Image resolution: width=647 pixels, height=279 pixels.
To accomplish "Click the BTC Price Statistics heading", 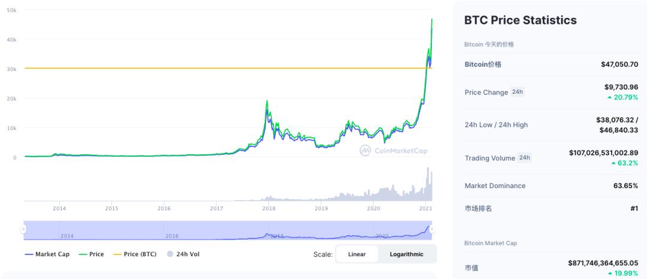I will coord(520,20).
